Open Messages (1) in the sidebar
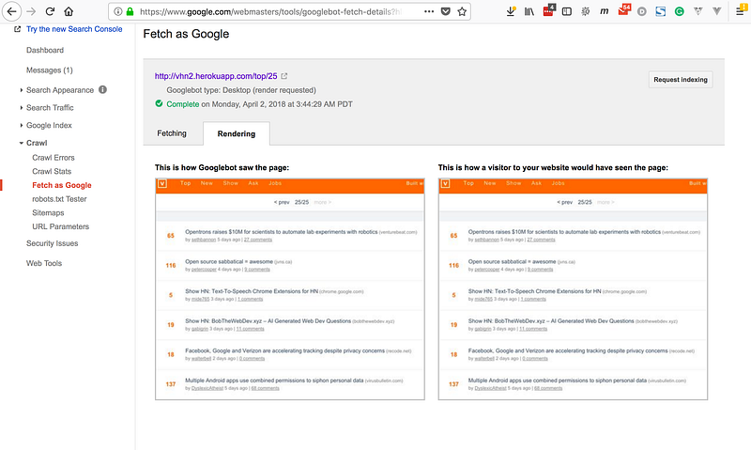The image size is (751, 450). click(x=50, y=70)
